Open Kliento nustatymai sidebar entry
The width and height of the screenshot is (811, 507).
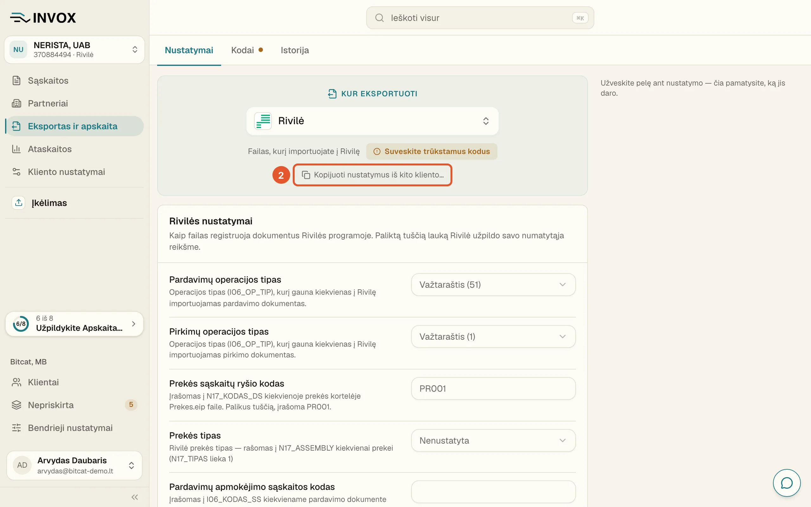click(74, 172)
